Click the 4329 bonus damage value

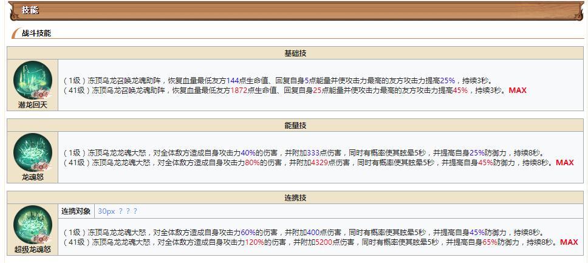tap(320, 163)
